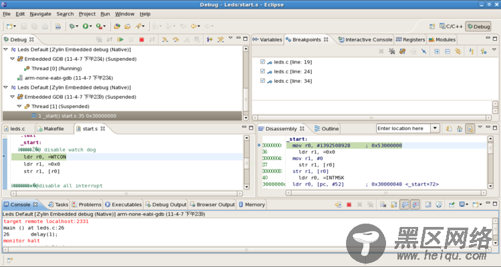Click the Add Java Exception Breakpoint icon

point(472,51)
